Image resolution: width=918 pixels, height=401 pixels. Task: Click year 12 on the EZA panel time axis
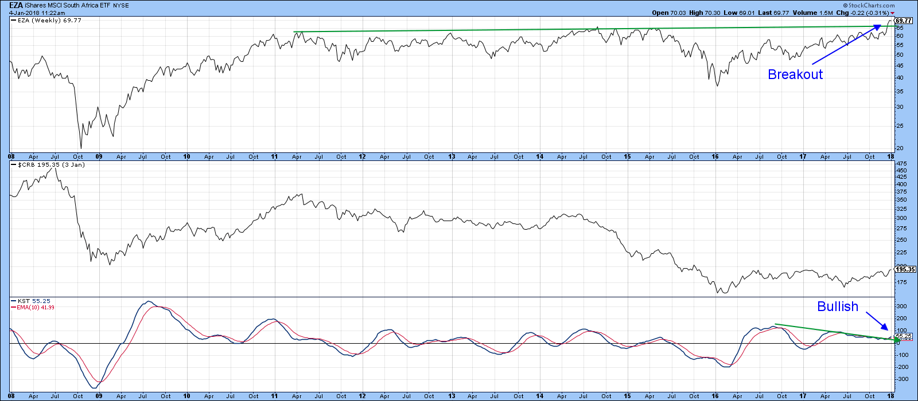click(x=363, y=156)
